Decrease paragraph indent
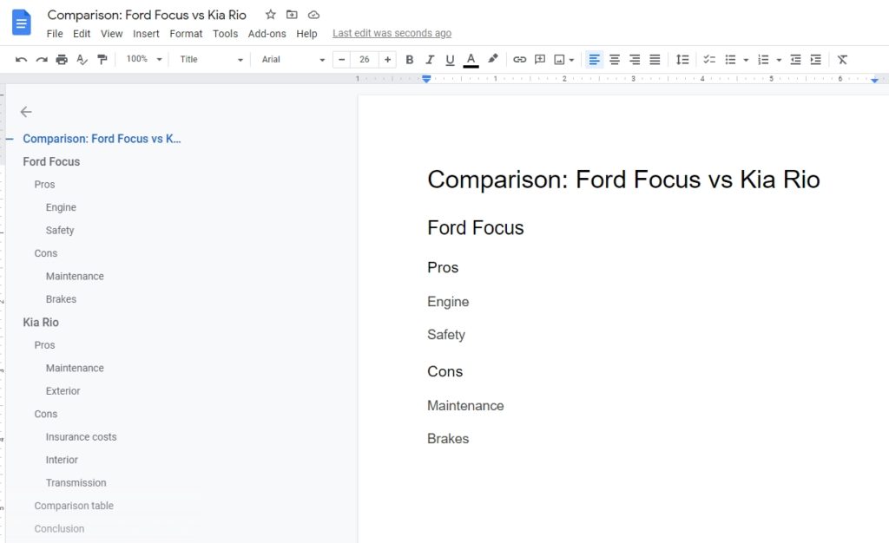Viewport: 889px width, 543px height. coord(795,60)
